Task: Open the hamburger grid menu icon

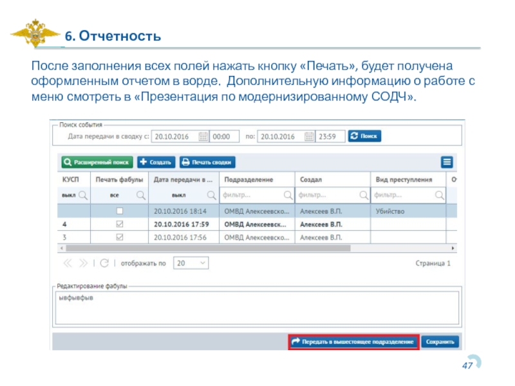Action: 447,162
